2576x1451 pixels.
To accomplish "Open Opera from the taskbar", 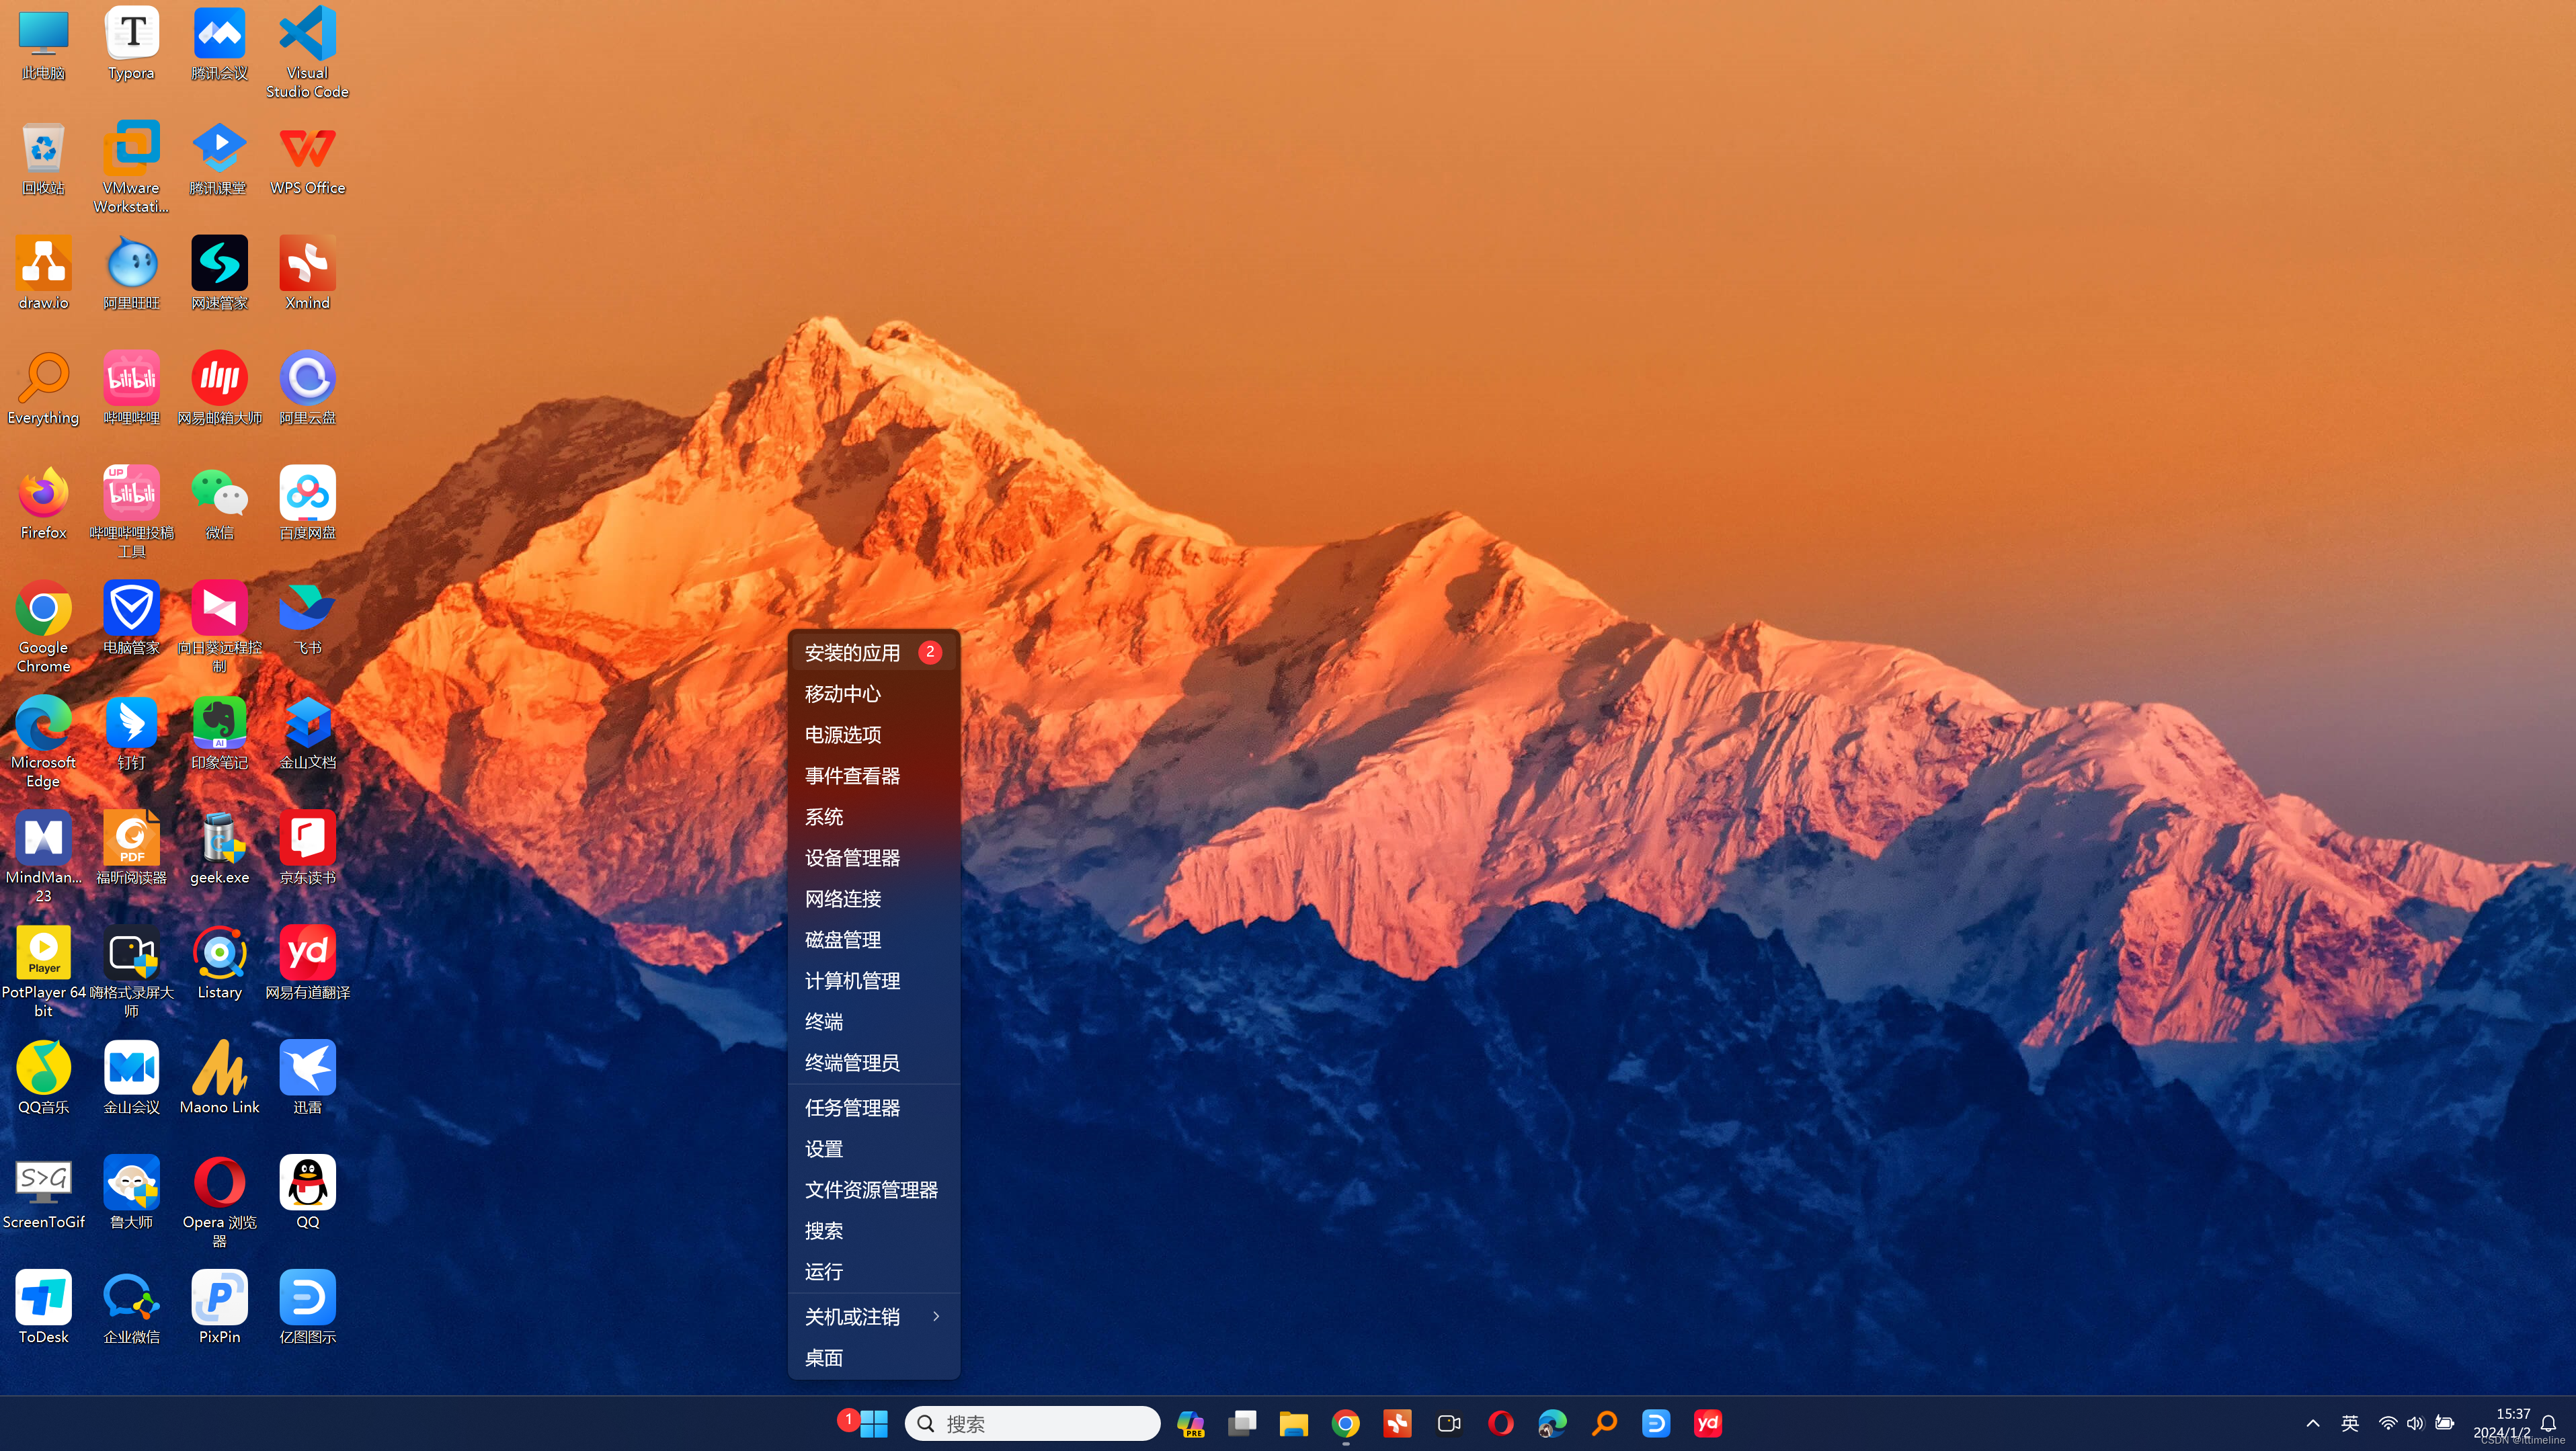I will [1501, 1423].
